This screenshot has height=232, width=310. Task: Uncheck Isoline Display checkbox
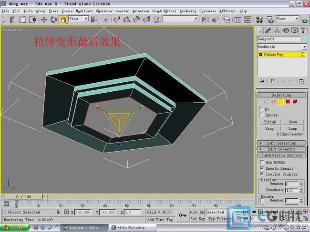pyautogui.click(x=262, y=174)
